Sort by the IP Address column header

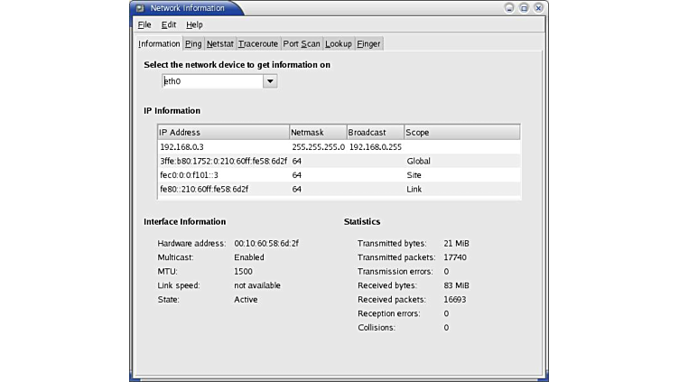tap(222, 132)
